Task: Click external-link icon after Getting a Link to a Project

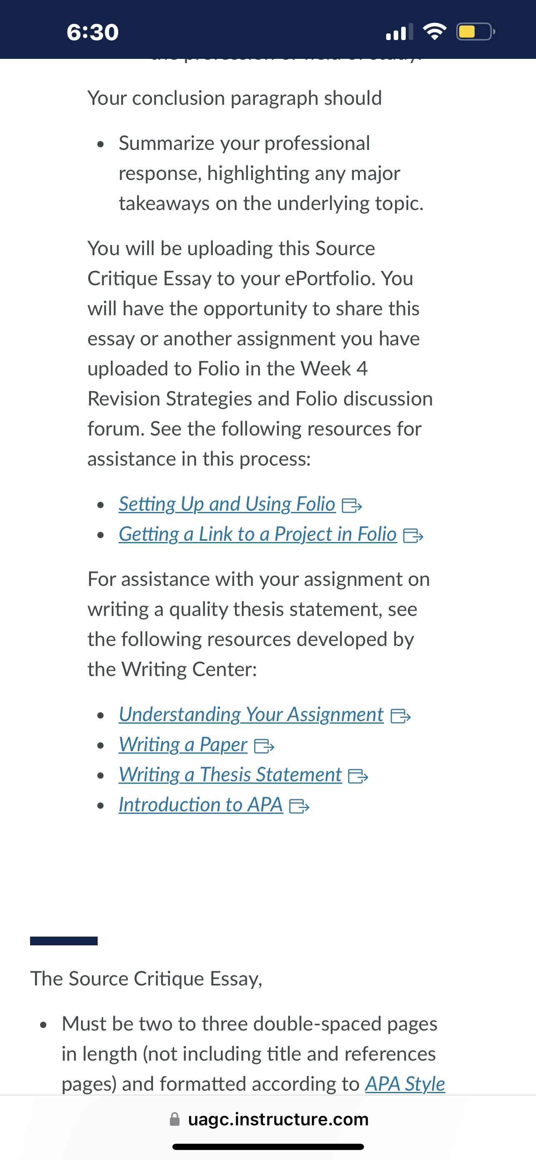Action: [x=413, y=536]
